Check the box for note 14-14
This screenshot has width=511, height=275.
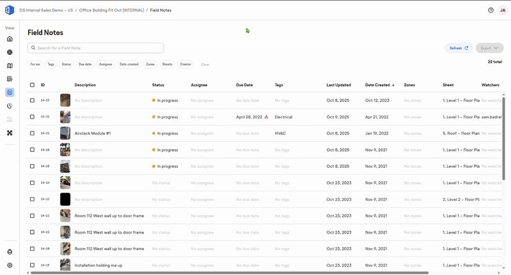[33, 182]
